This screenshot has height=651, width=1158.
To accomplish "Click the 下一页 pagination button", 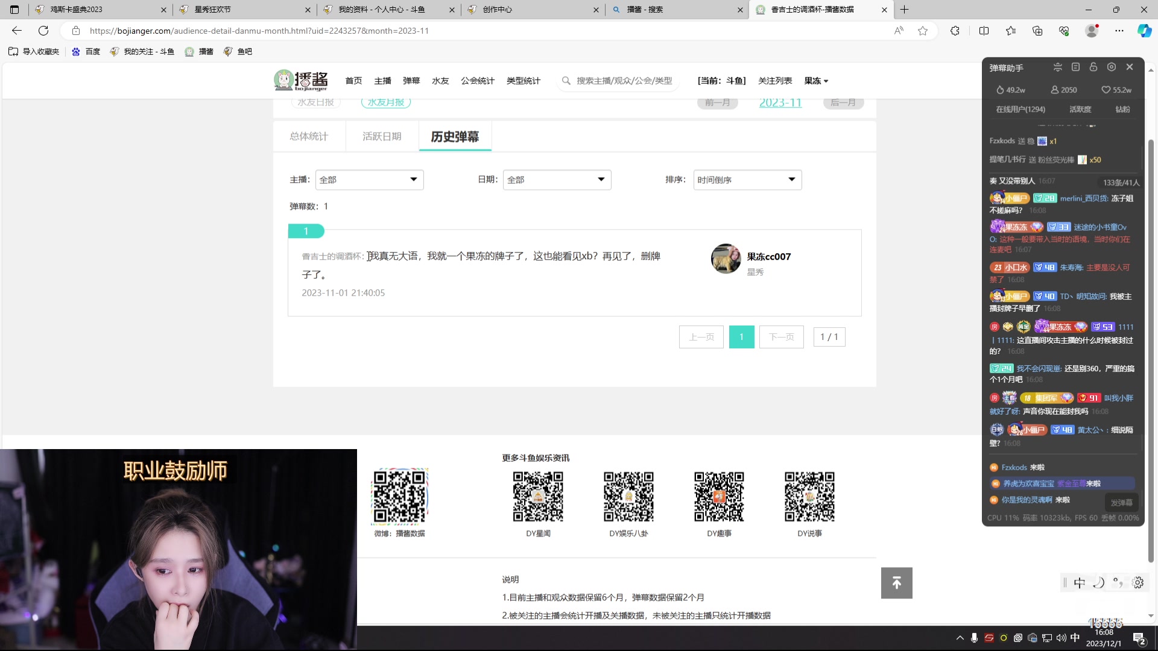I will point(781,337).
